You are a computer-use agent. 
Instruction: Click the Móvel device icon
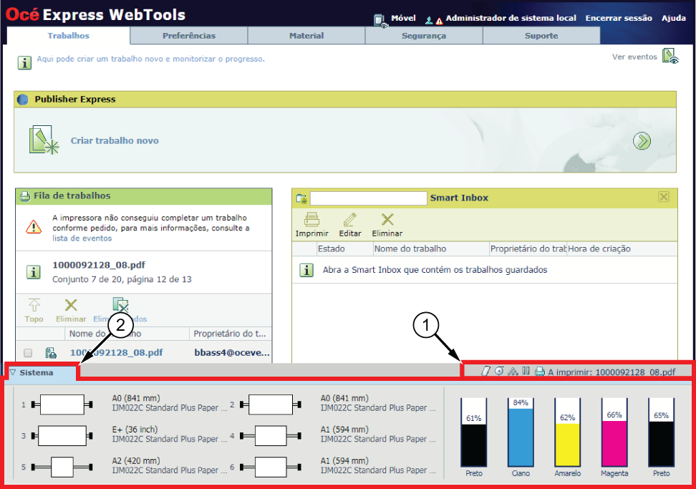click(x=380, y=20)
